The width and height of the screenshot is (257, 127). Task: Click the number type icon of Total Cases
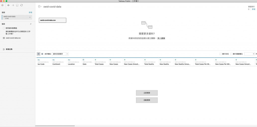click(x=95, y=60)
